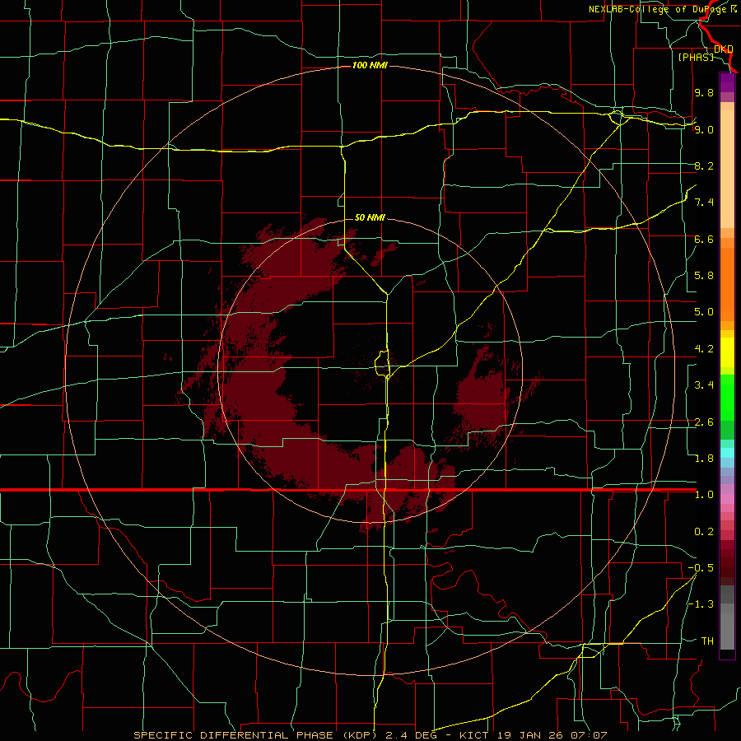741x741 pixels.
Task: Click the '7.4' legend value
Action: point(704,203)
